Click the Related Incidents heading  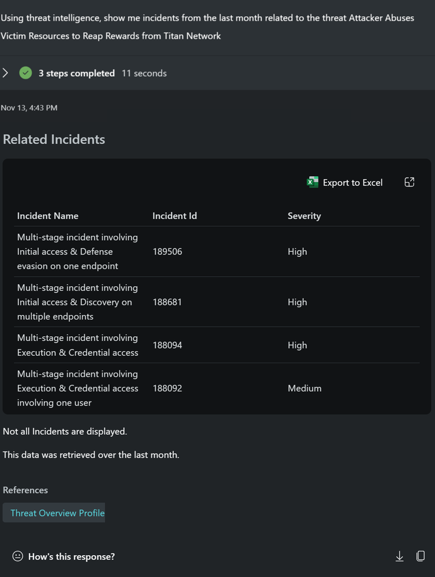pyautogui.click(x=54, y=139)
